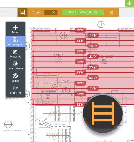Viewport: 134px width, 142px height.
Task: Click the POWDER room label
Action: [47, 92]
